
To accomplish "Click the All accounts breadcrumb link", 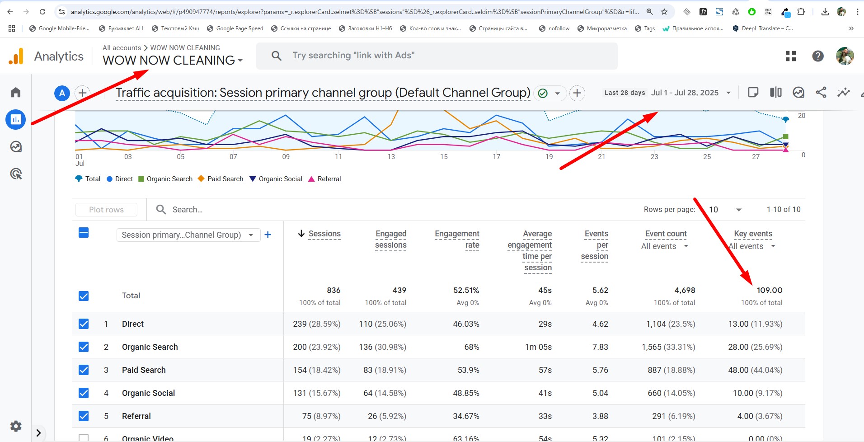I will pos(122,47).
